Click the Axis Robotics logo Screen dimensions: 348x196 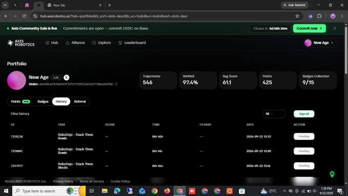[21, 43]
